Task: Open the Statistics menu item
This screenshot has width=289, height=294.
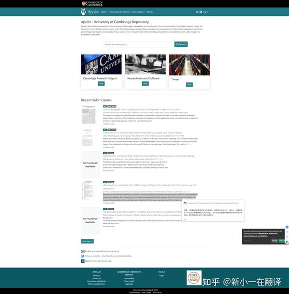Action: pyautogui.click(x=150, y=12)
